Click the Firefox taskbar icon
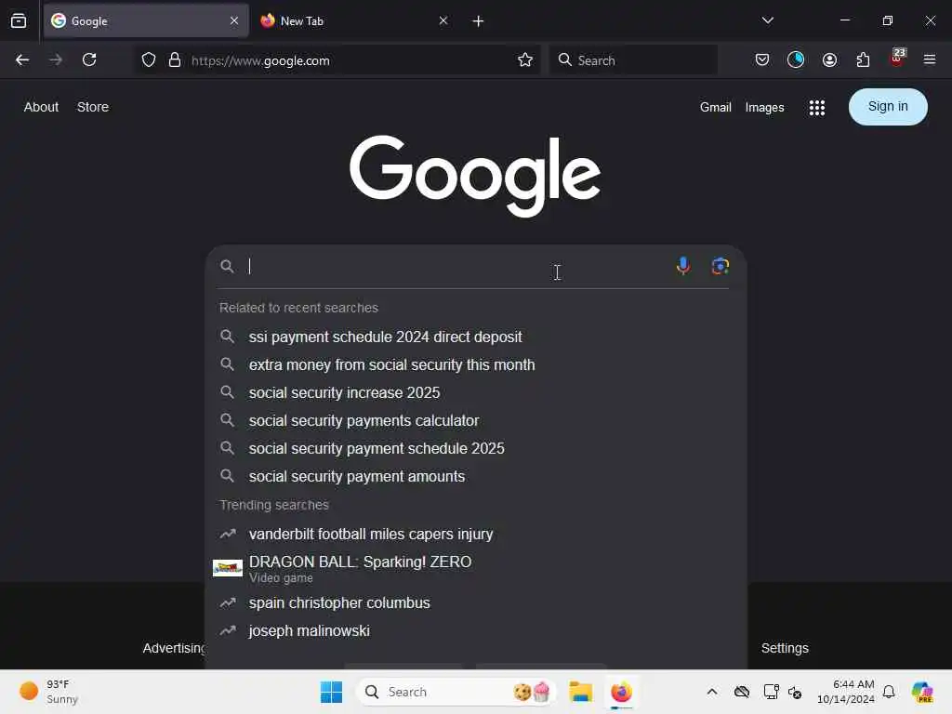 click(621, 692)
